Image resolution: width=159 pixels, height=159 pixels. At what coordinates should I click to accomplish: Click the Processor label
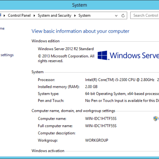pyautogui.click(x=46, y=80)
